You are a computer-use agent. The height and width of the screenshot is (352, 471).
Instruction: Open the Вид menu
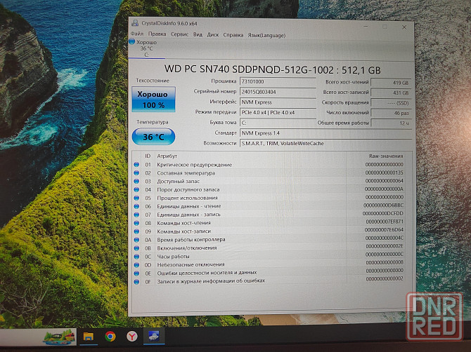coord(198,35)
